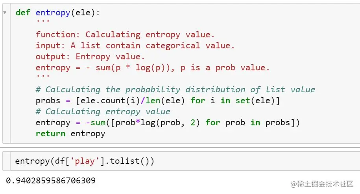Click the comment about probability distribution
Screen dimensions: 360x194
175,90
